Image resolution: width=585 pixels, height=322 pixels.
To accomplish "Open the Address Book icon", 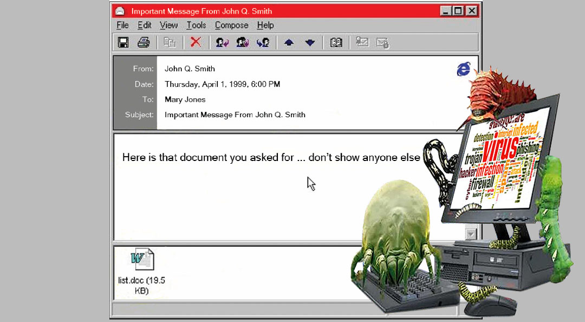I will (x=336, y=43).
